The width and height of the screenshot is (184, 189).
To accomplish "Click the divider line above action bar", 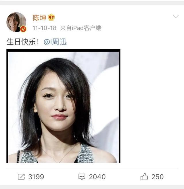I will pyautogui.click(x=92, y=169).
